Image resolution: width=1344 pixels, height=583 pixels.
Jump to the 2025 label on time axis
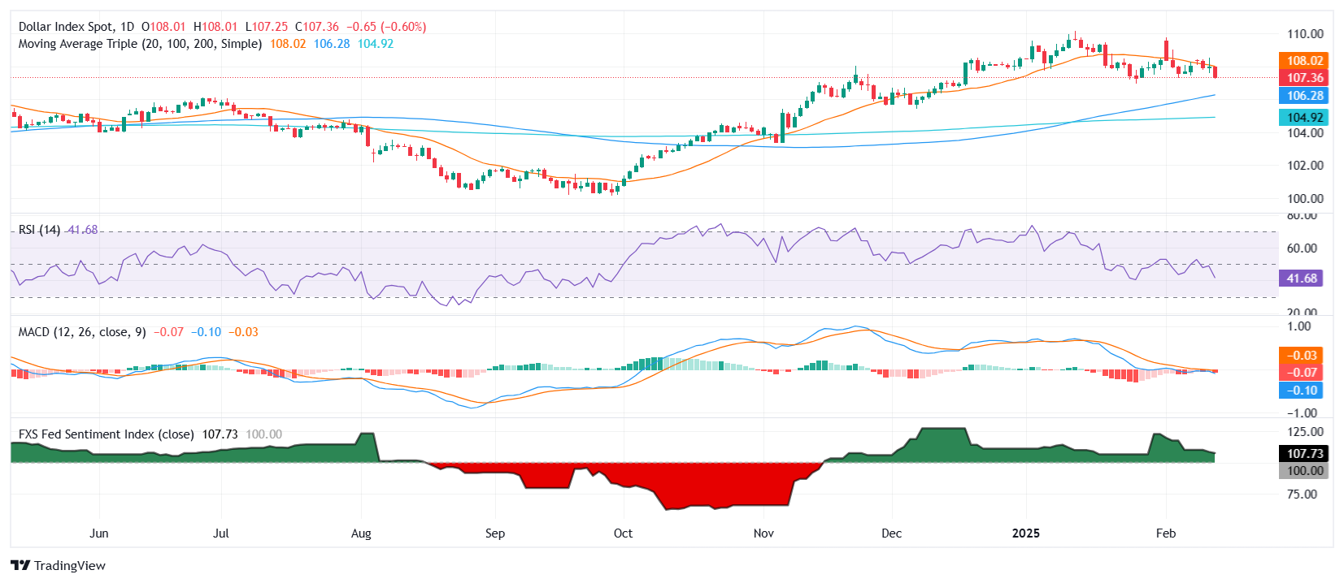(1025, 533)
